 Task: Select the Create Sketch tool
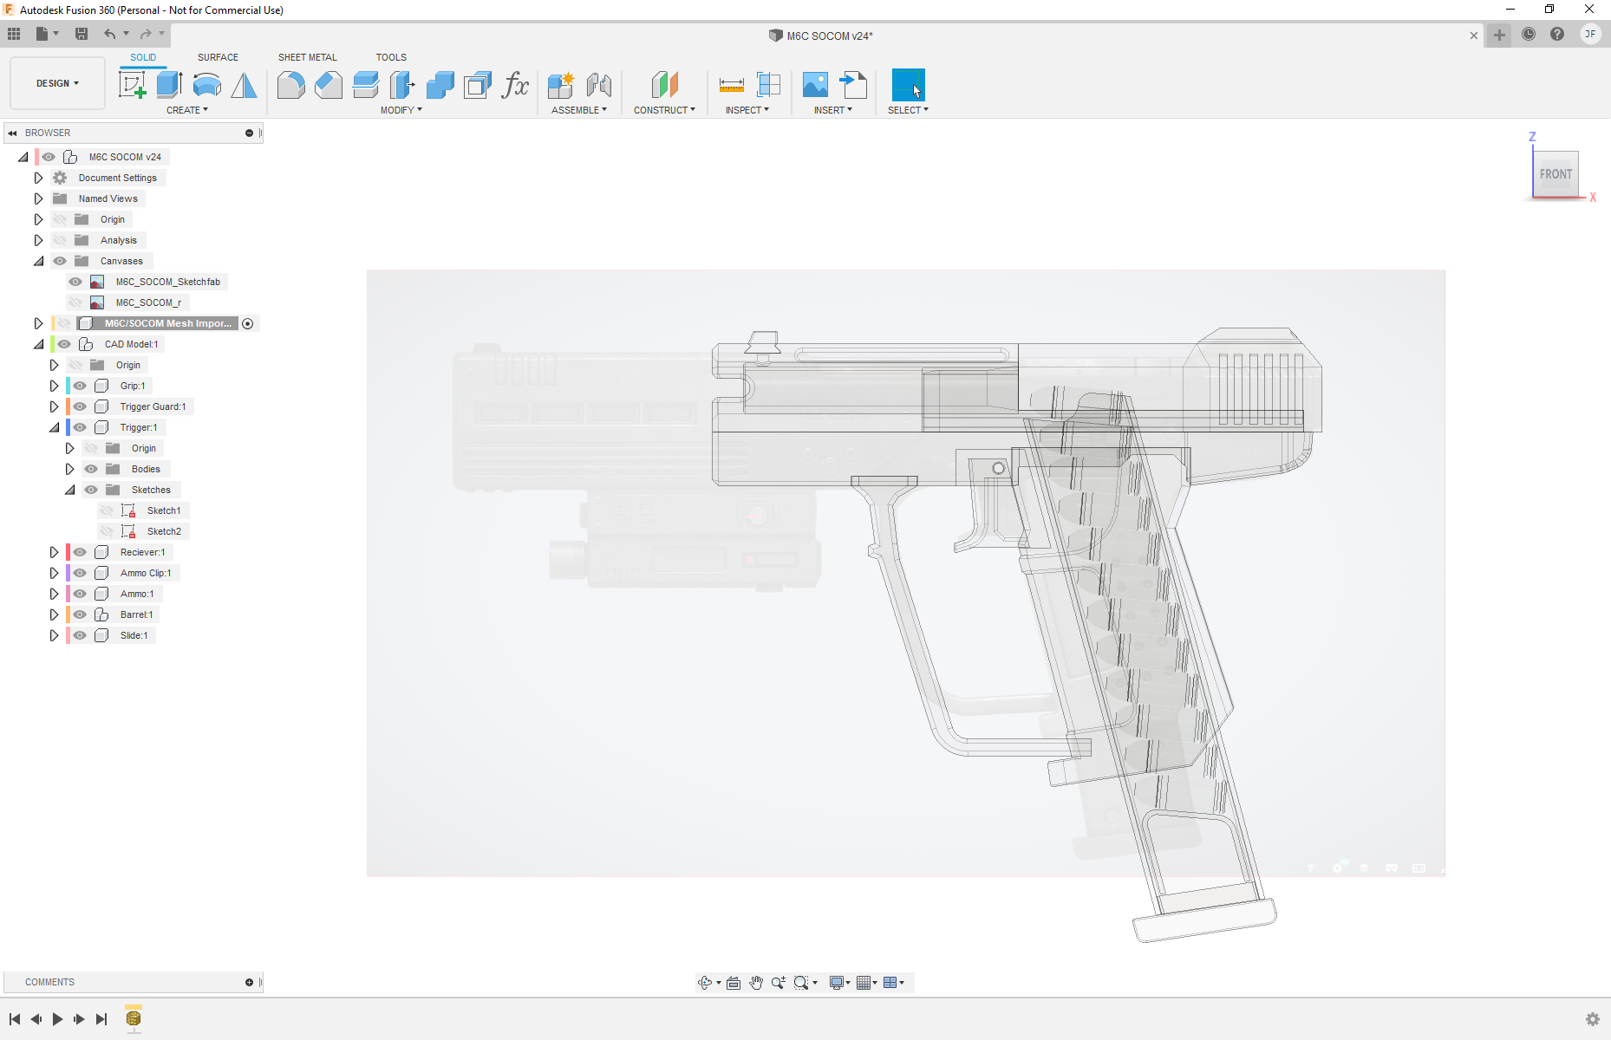[132, 85]
